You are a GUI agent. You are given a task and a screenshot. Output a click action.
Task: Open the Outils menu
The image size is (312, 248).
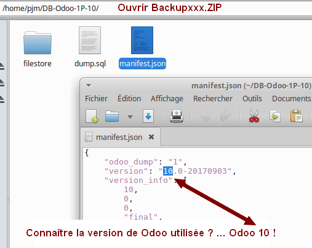(x=252, y=99)
